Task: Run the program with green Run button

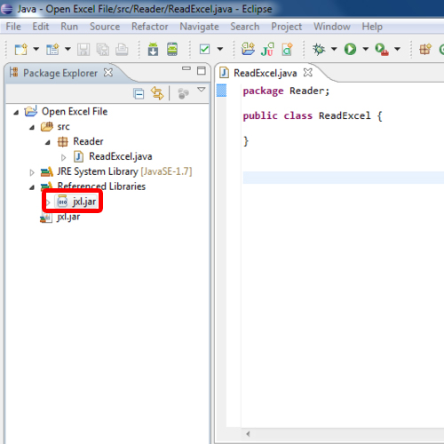Action: coord(350,49)
